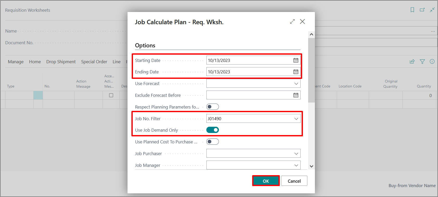Show the information FactBox icon
Viewport: 438px width, 197px height.
point(432,62)
